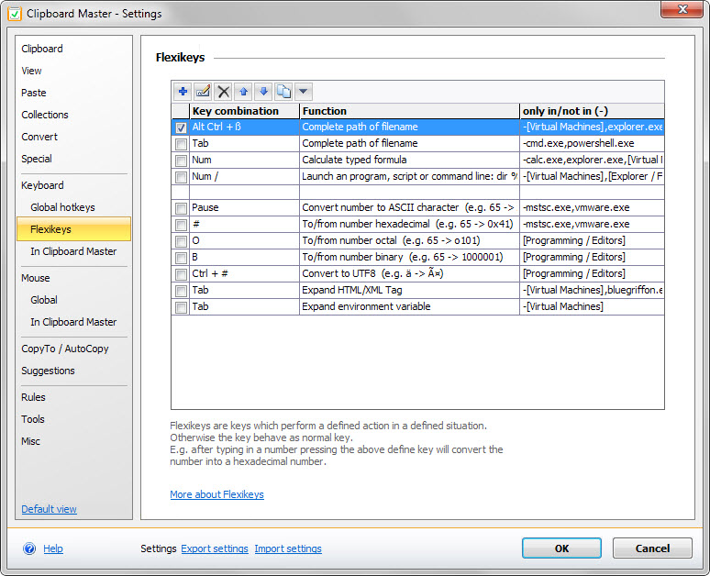710x576 pixels.
Task: Open the Rules settings page
Action: pyautogui.click(x=33, y=397)
